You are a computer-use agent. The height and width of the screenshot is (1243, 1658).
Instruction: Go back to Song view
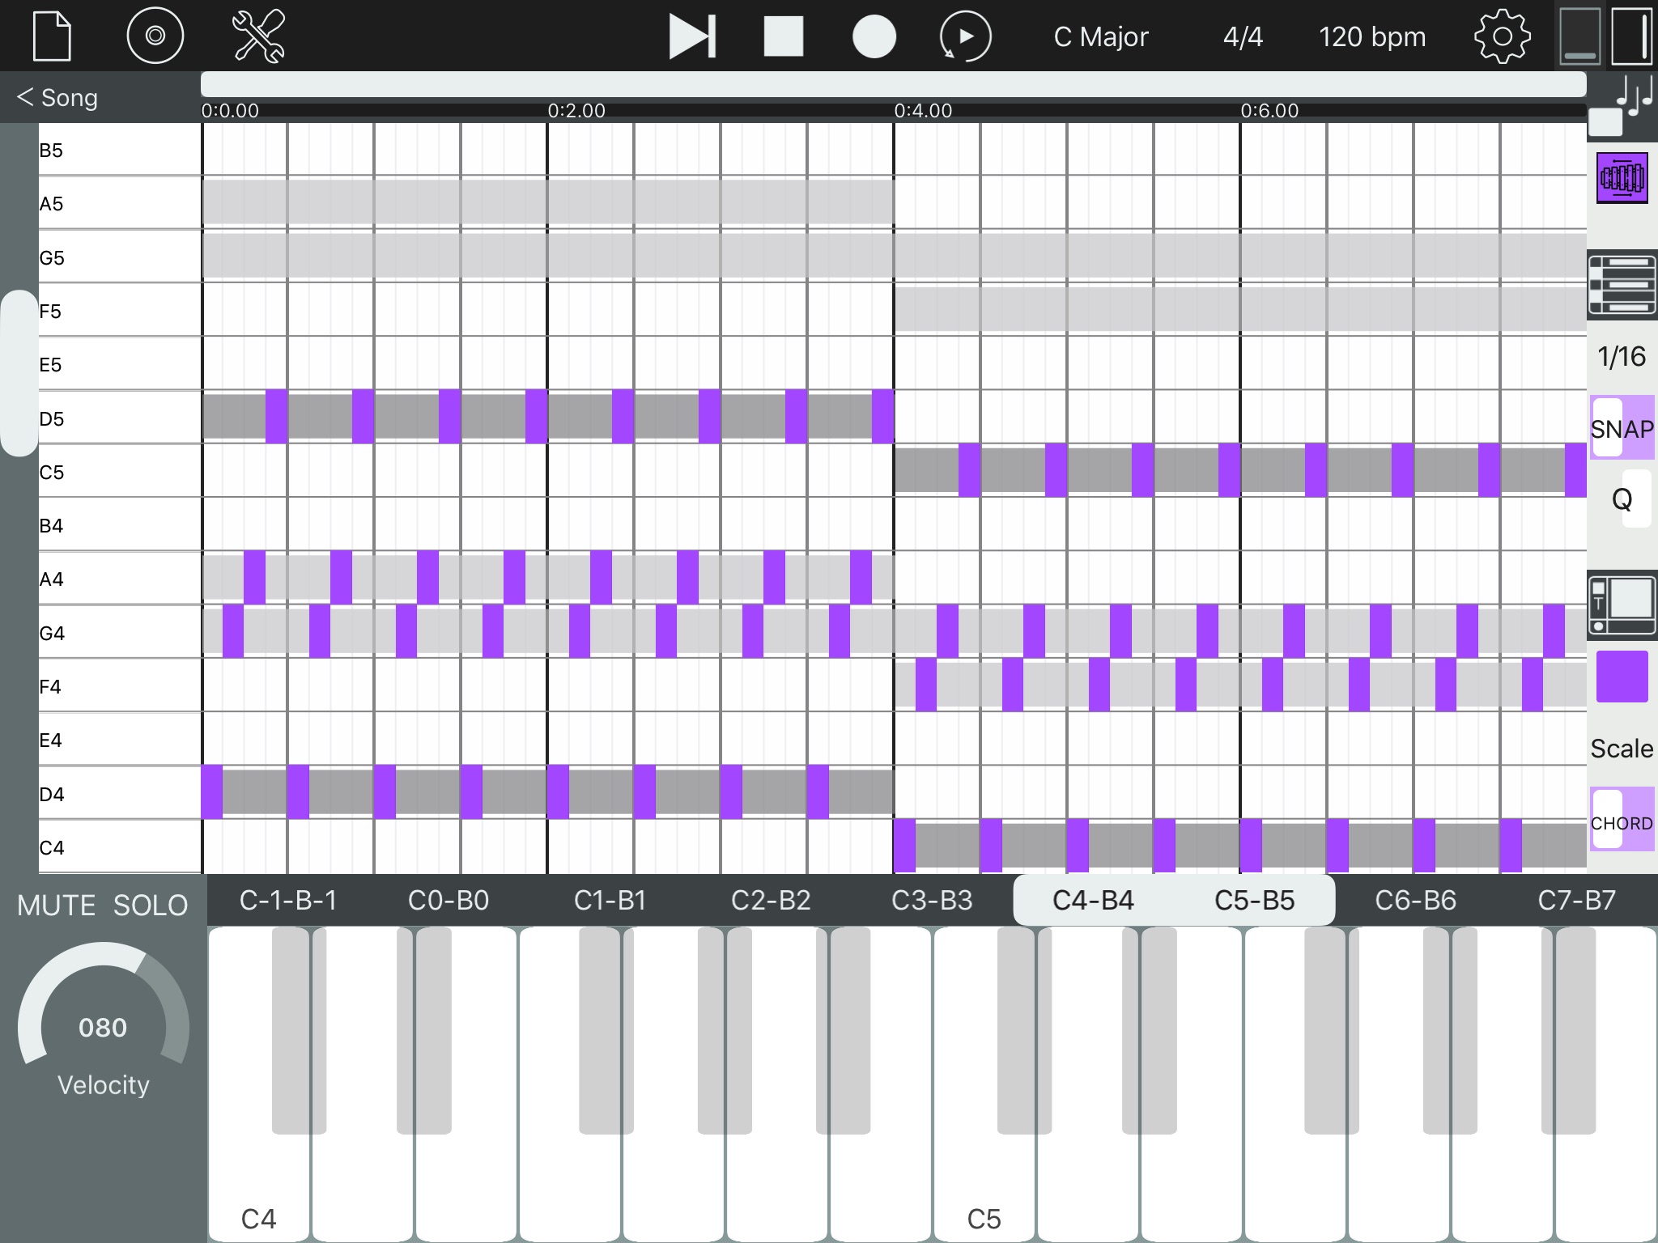click(x=57, y=97)
